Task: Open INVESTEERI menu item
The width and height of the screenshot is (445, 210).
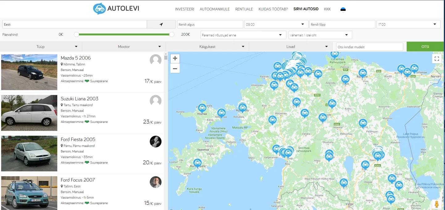Action: [x=185, y=9]
